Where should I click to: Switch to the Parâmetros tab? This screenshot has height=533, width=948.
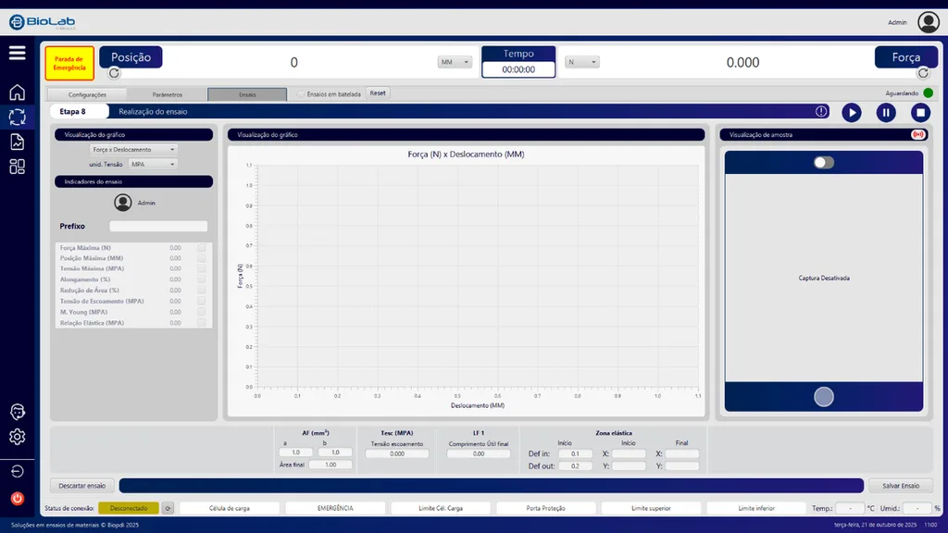click(167, 94)
